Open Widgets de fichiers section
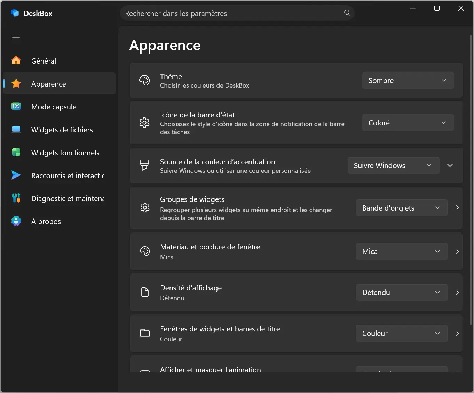Viewport: 474px width, 393px height. tap(59, 130)
